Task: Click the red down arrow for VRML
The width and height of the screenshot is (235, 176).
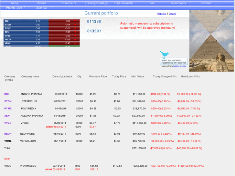Action: [75, 43]
